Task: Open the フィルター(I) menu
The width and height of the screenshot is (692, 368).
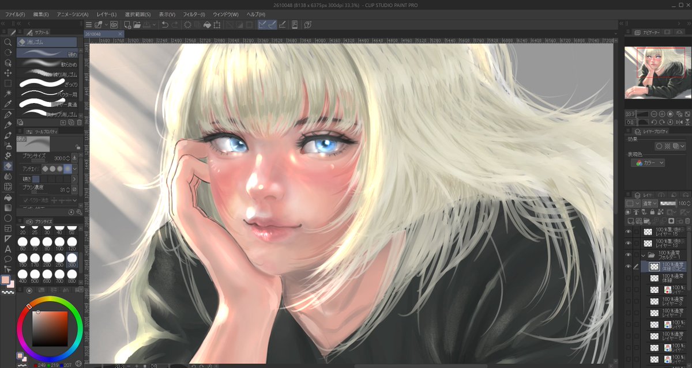Action: [x=194, y=14]
